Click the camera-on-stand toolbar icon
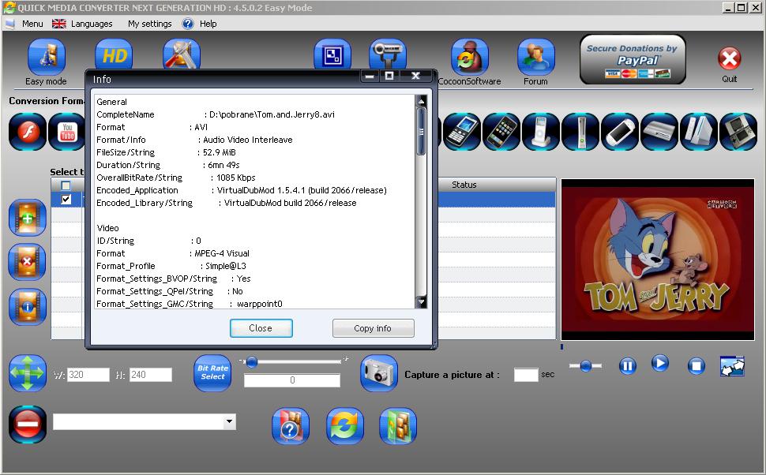Viewport: 766px width, 475px height. click(388, 54)
